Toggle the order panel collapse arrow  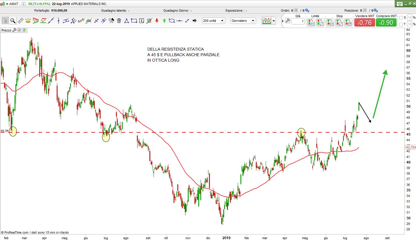(x=283, y=21)
